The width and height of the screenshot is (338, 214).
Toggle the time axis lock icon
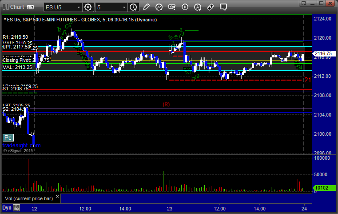tap(16, 208)
